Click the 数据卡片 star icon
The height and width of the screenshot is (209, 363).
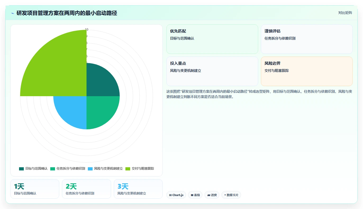pyautogui.click(x=225, y=195)
